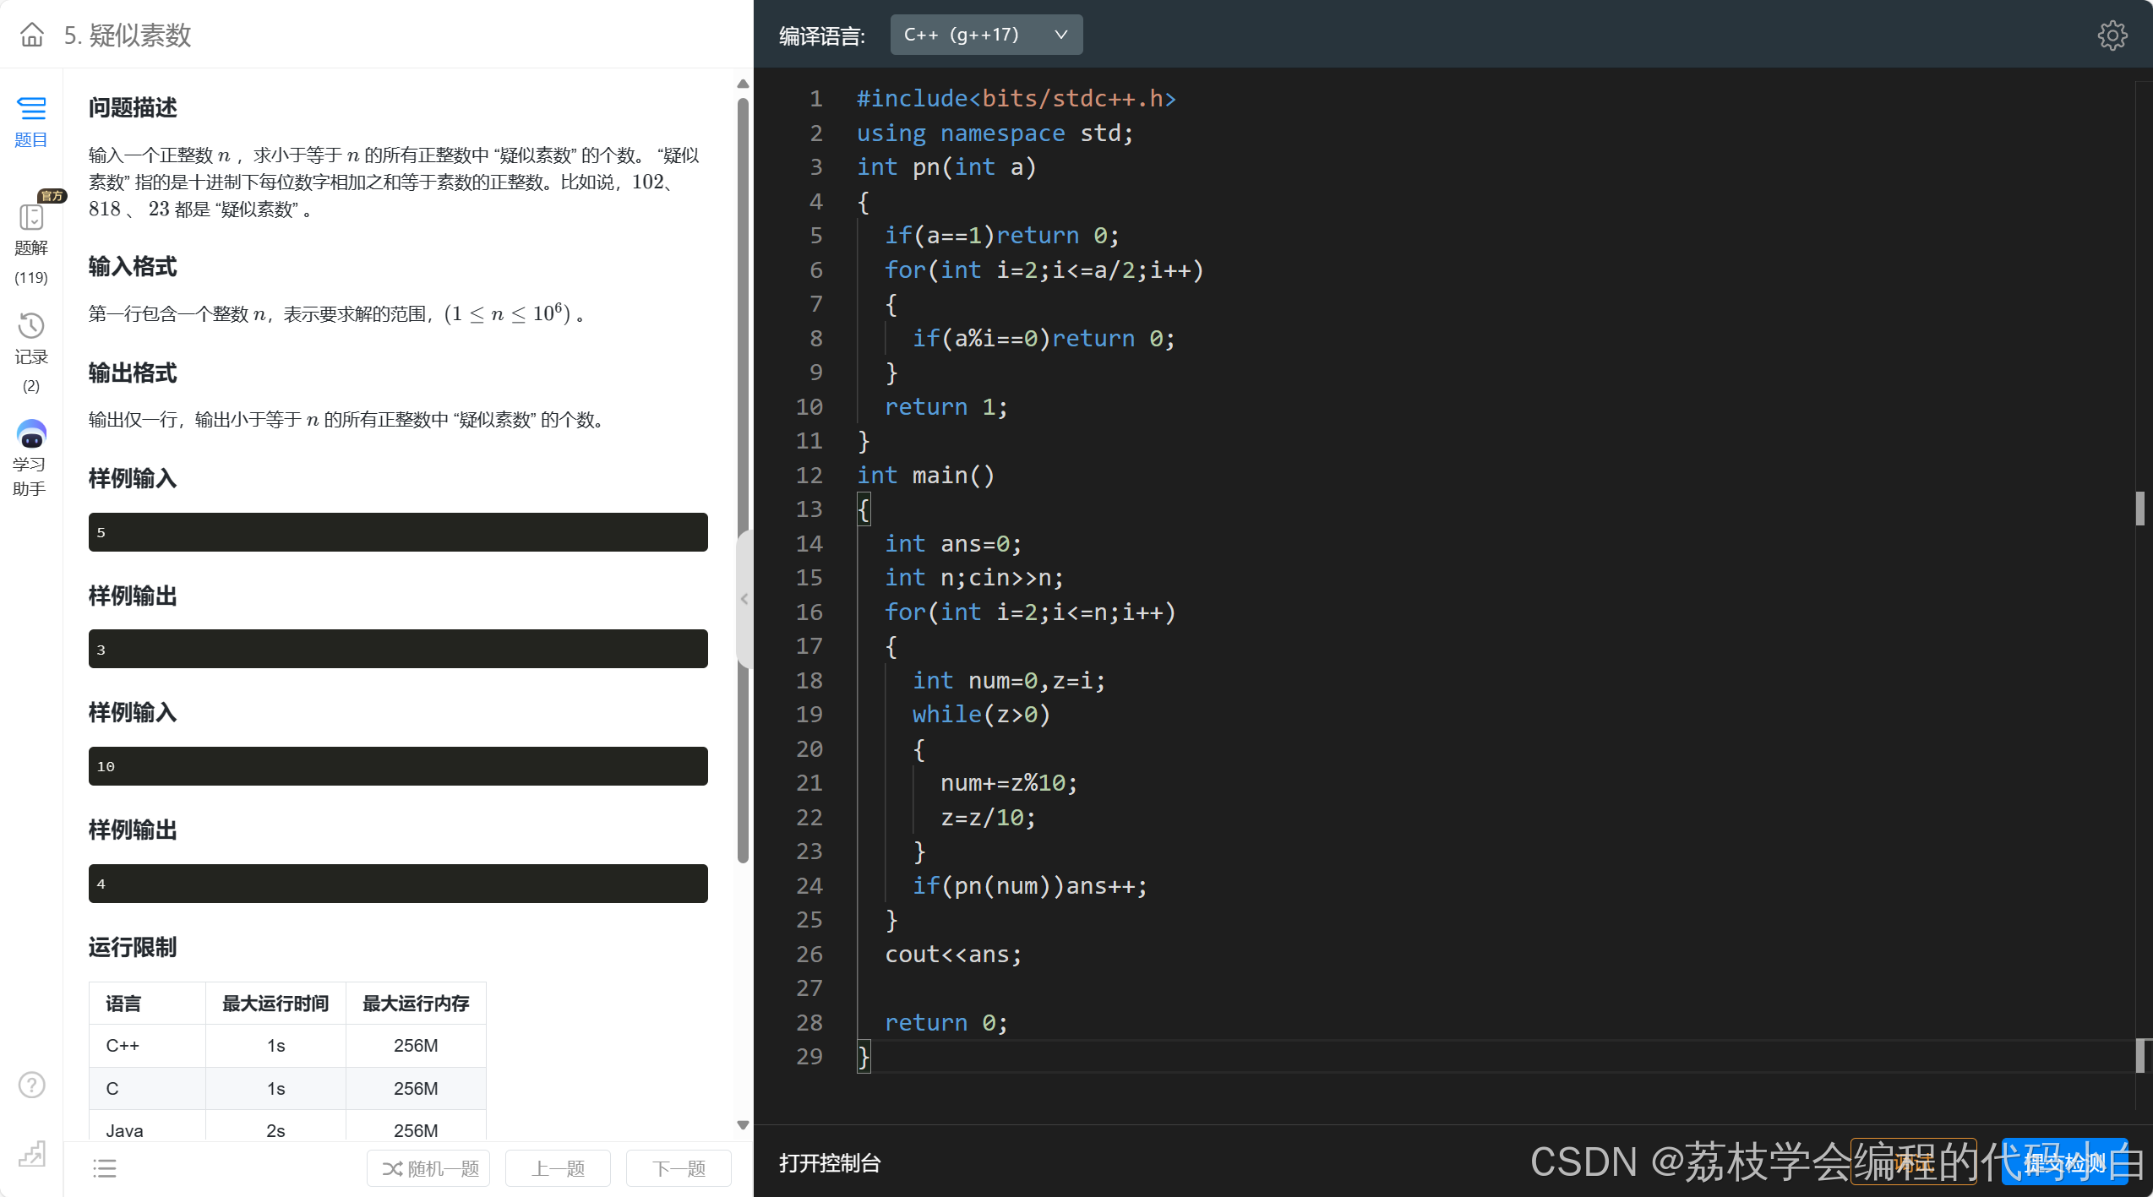The image size is (2153, 1197).
Task: Open the C++ (g++17) language dropdown
Action: (x=985, y=35)
